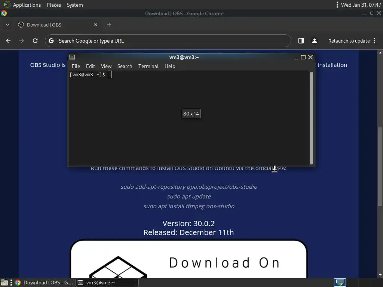383x287 pixels.
Task: Open Chrome side panel icon
Action: point(301,41)
